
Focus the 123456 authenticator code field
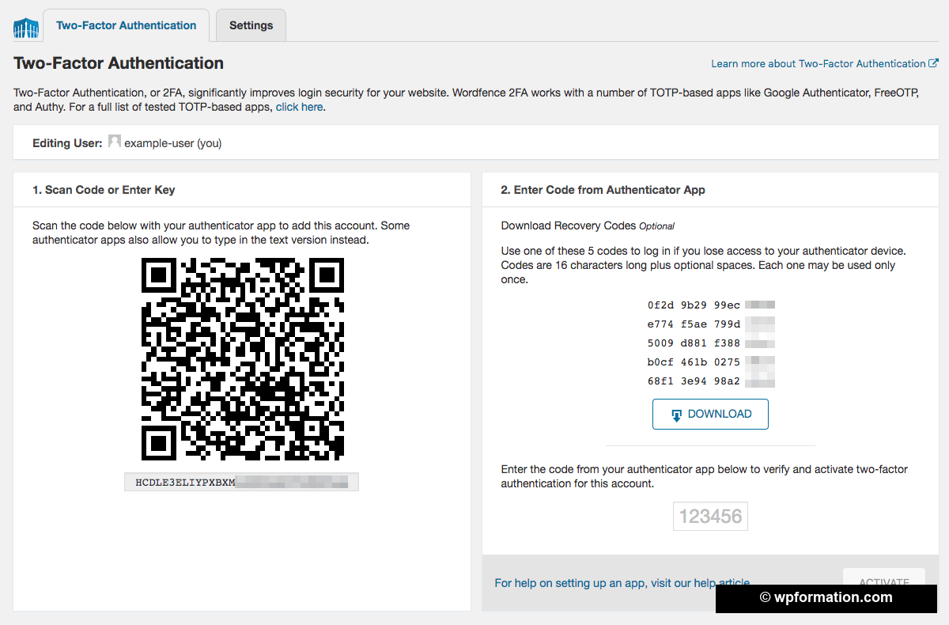click(x=710, y=517)
